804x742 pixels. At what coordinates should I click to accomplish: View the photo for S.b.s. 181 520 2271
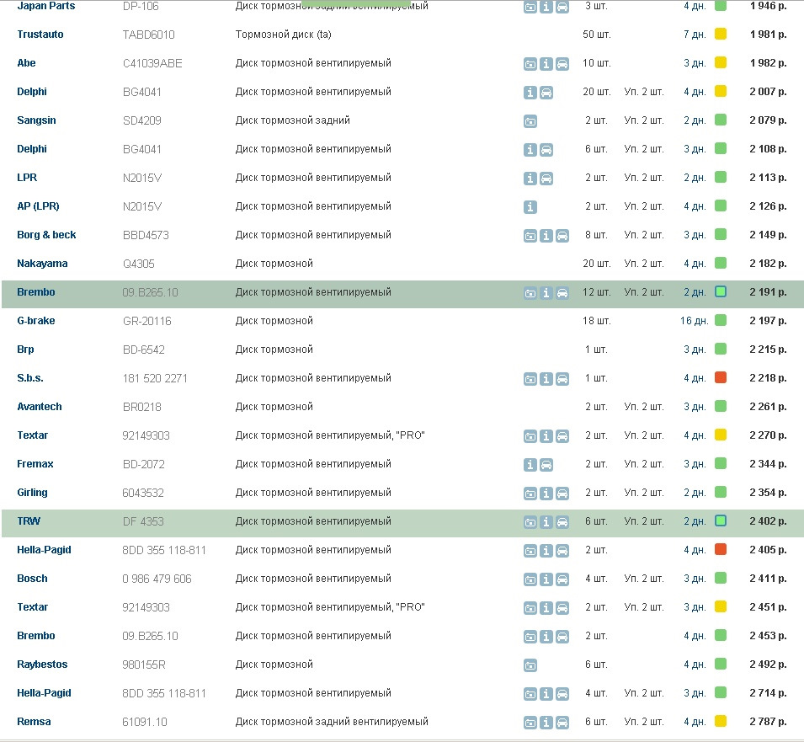(530, 379)
